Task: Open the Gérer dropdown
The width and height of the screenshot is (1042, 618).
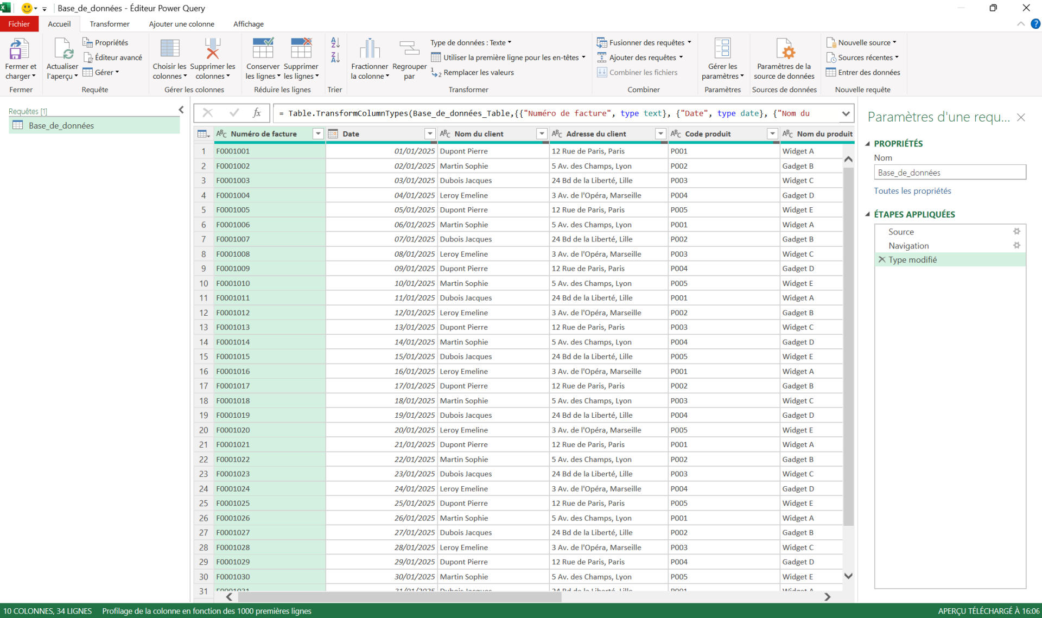Action: click(101, 73)
